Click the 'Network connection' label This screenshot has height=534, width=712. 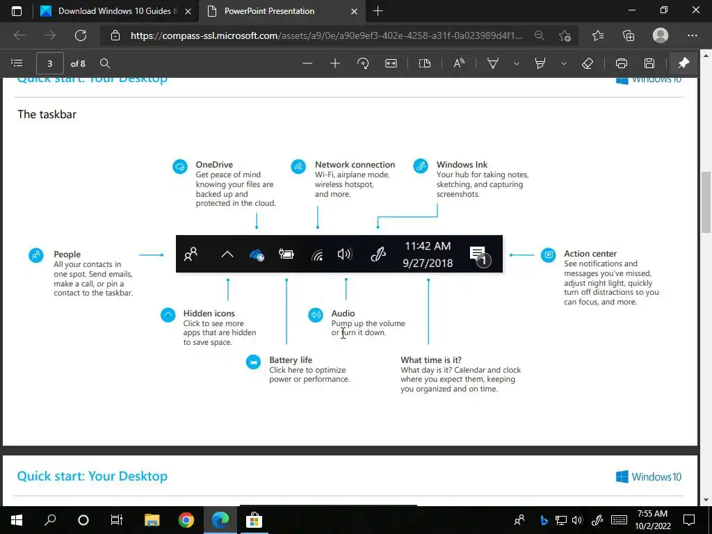pos(355,164)
